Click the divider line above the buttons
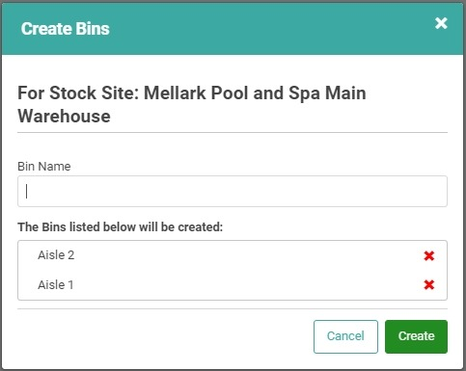Image resolution: width=466 pixels, height=371 pixels. (233, 309)
